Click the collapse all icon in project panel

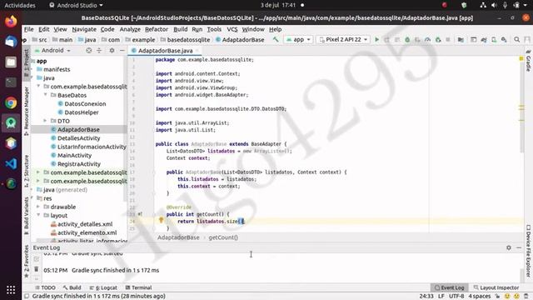coord(99,50)
